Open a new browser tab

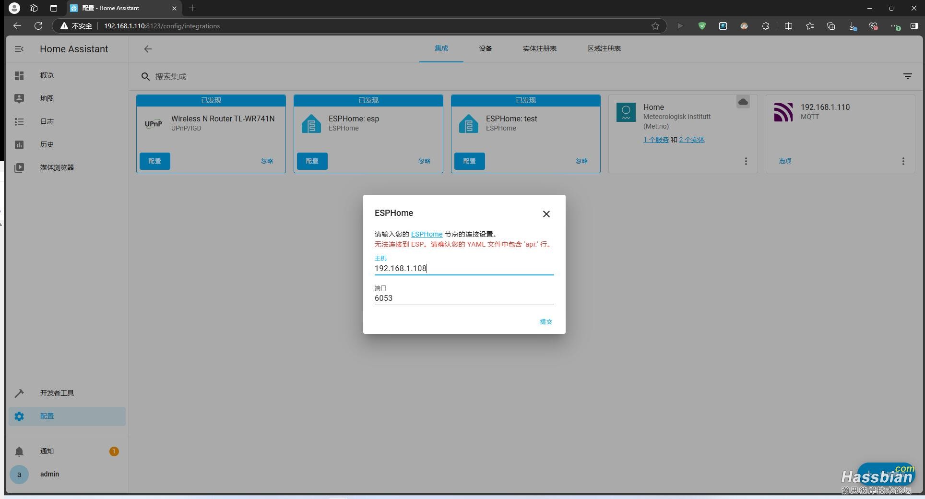(192, 8)
